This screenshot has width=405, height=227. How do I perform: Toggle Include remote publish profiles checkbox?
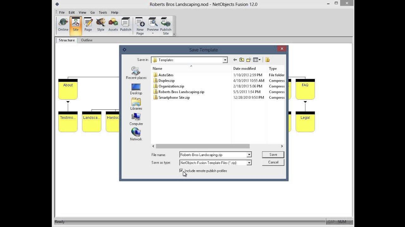181,171
